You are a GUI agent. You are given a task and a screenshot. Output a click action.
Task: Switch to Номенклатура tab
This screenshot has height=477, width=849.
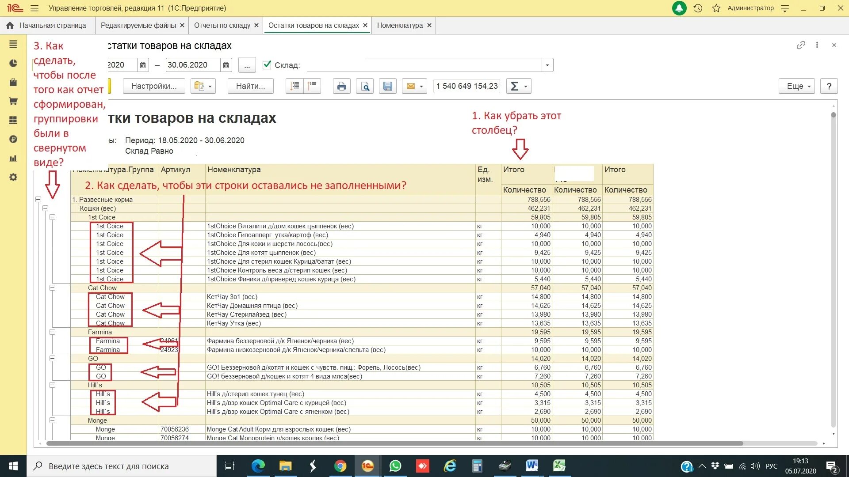(x=400, y=26)
